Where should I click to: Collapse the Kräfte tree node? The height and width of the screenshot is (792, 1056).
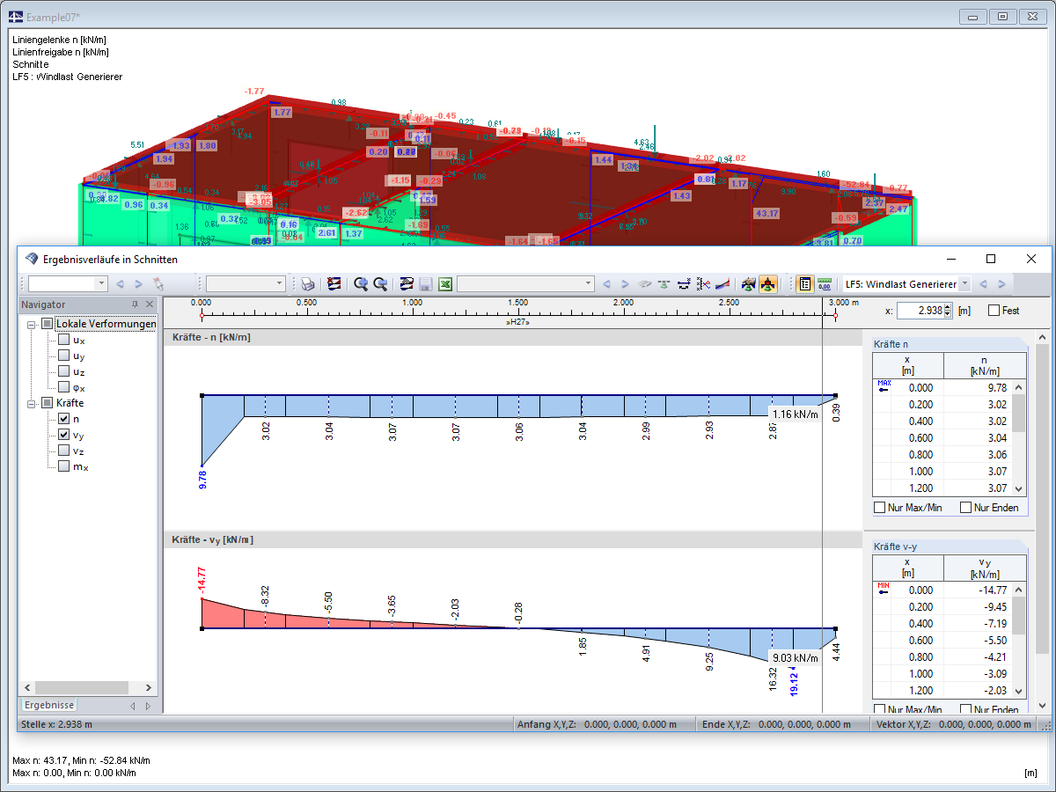[33, 403]
